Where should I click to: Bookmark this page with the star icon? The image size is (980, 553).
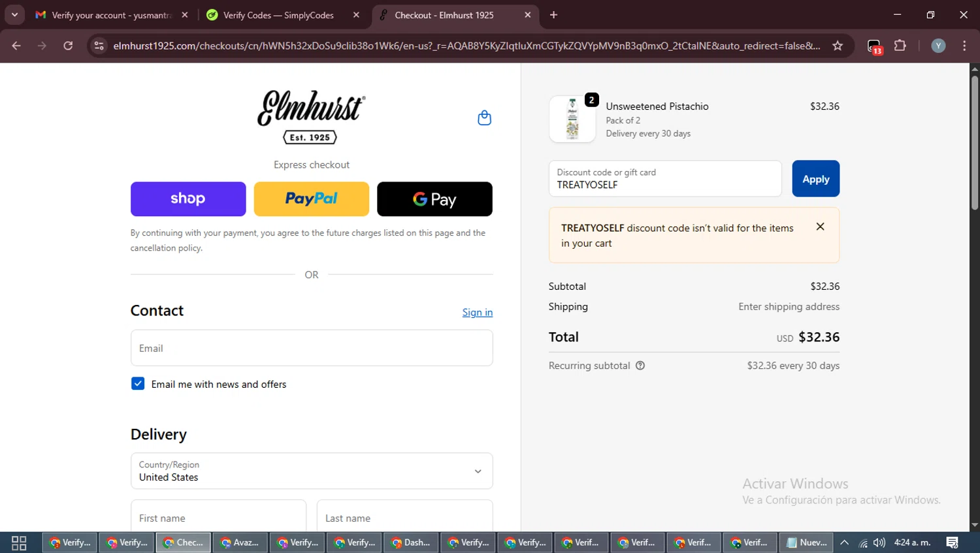838,46
